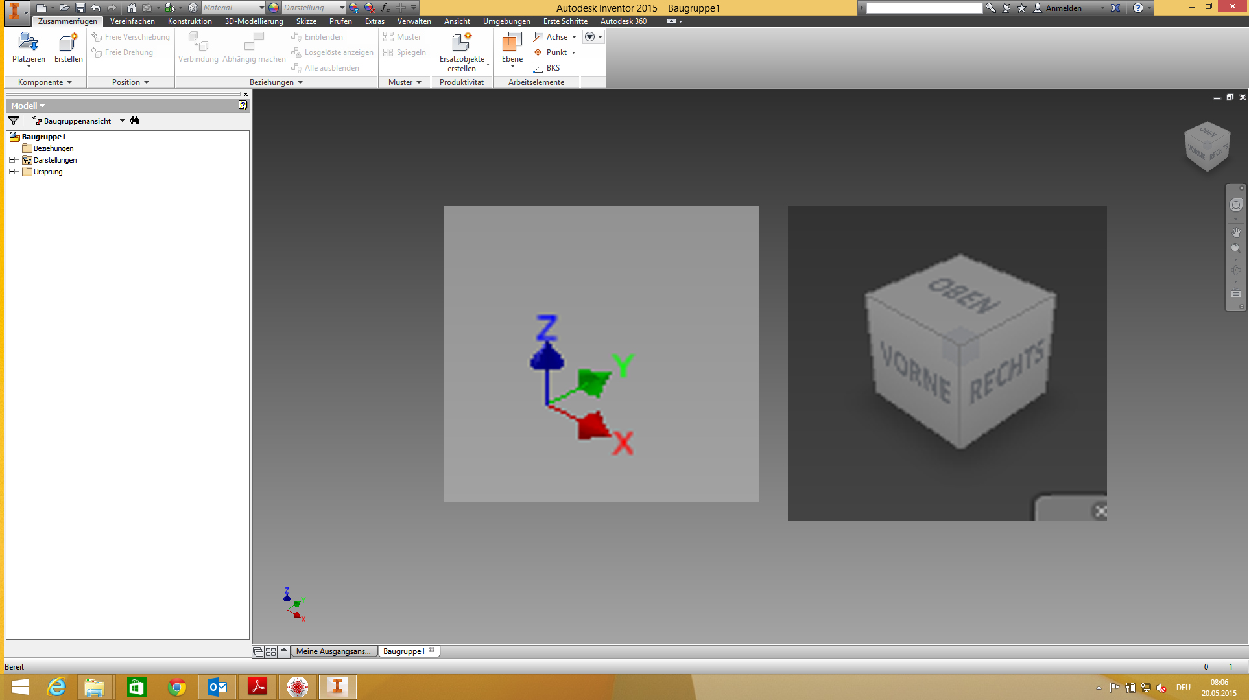Expand the Ursprung folder node
The width and height of the screenshot is (1249, 700).
(12, 172)
